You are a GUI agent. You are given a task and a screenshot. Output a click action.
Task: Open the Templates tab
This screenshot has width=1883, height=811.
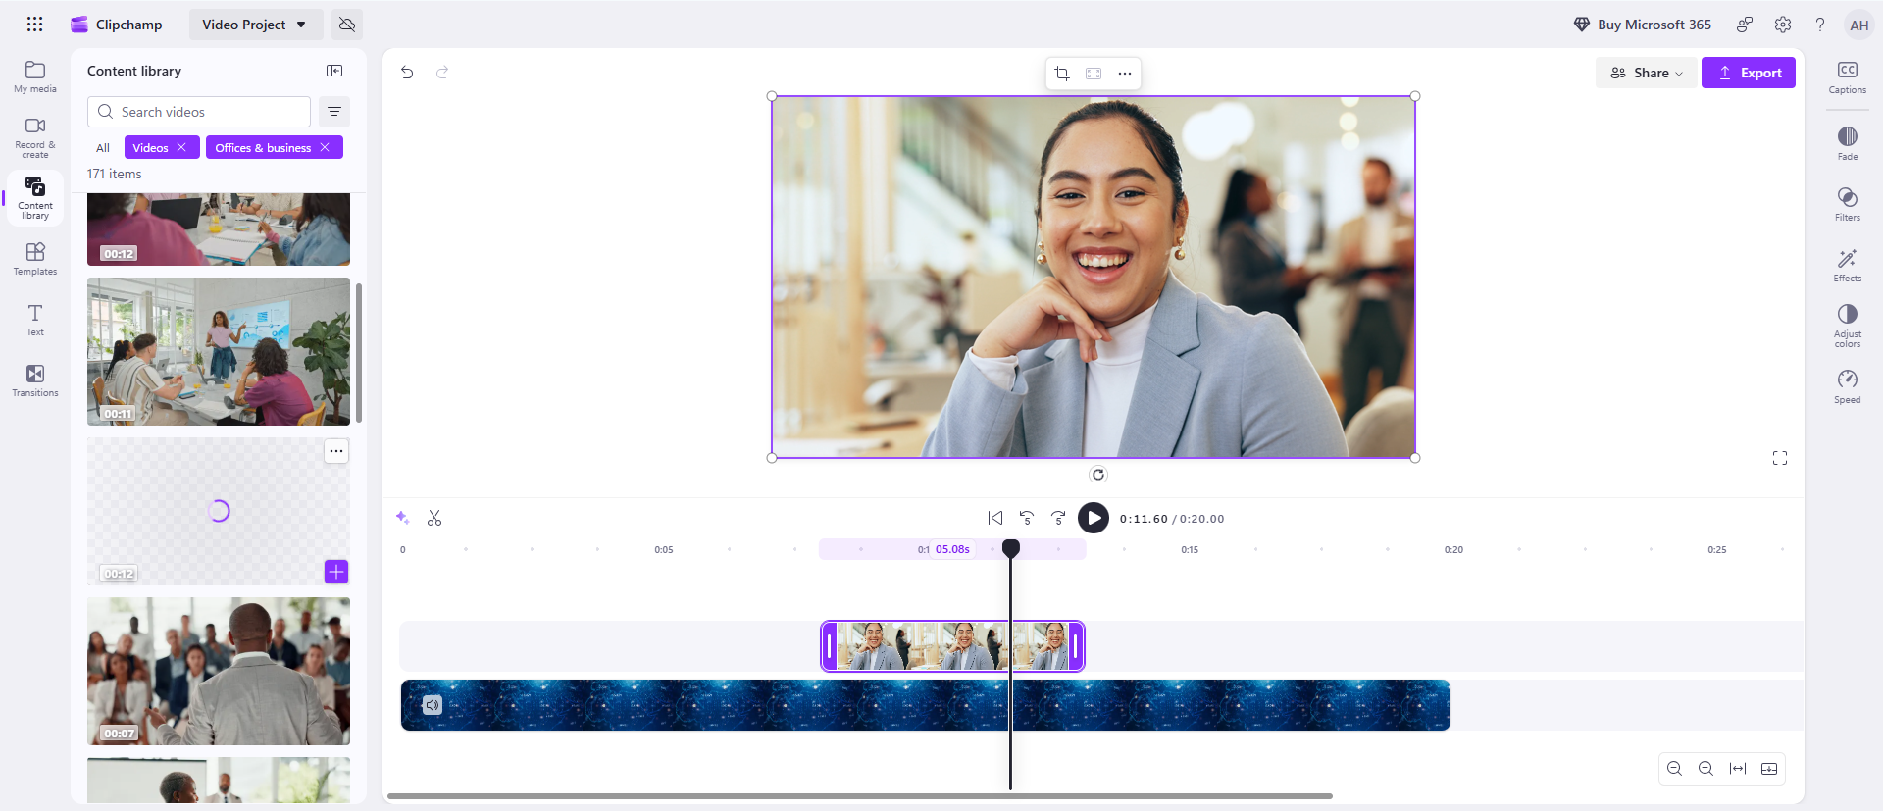click(35, 259)
